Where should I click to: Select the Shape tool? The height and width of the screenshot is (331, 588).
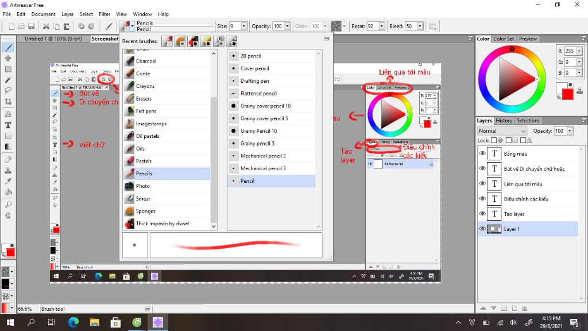(x=8, y=136)
